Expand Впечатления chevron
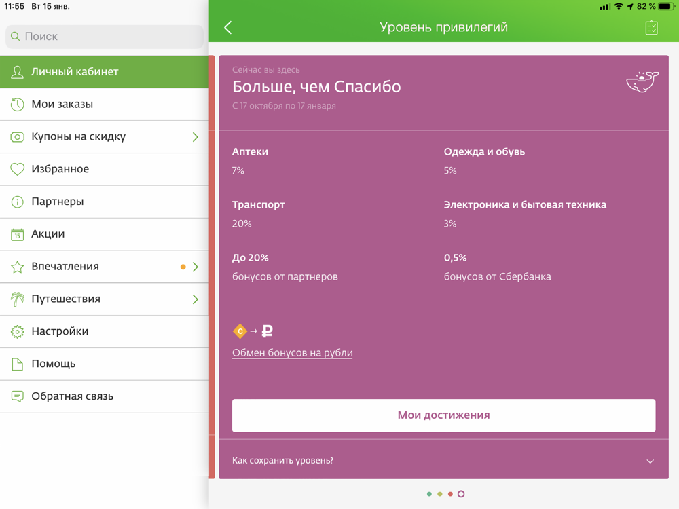This screenshot has width=679, height=509. 196,267
